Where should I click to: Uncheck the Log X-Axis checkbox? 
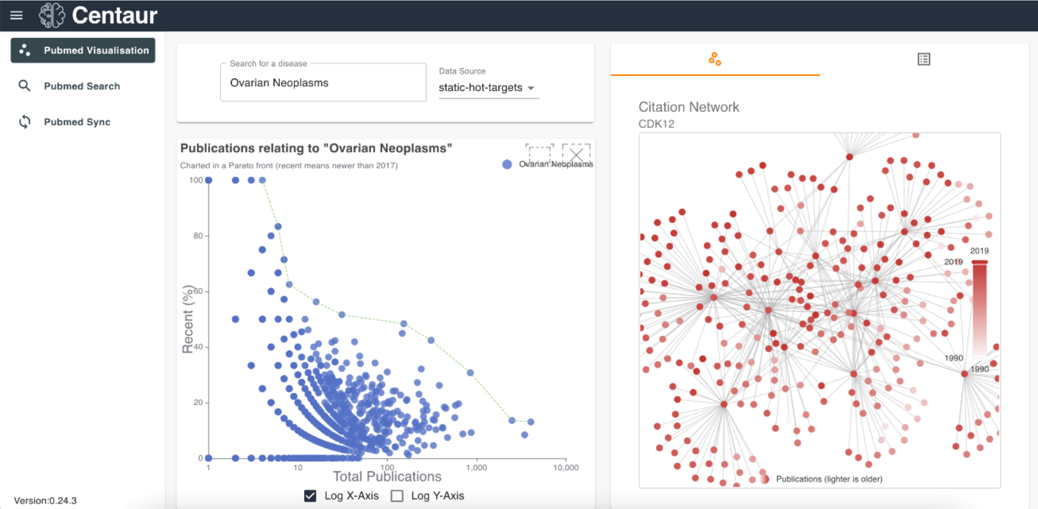click(x=310, y=496)
